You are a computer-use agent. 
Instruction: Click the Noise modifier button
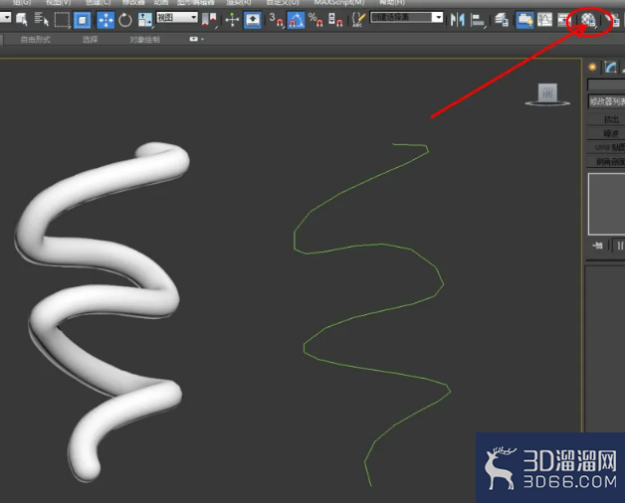coord(606,133)
